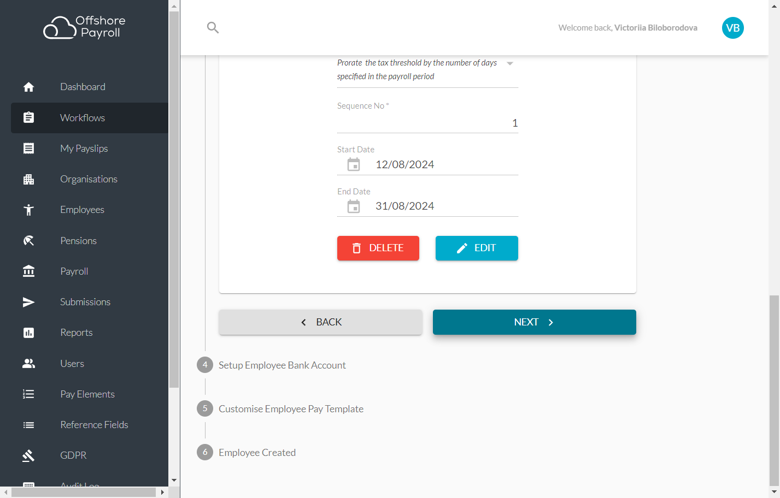This screenshot has width=780, height=498.
Task: Click the sidebar horizontal scrollbar right arrow
Action: pos(162,492)
